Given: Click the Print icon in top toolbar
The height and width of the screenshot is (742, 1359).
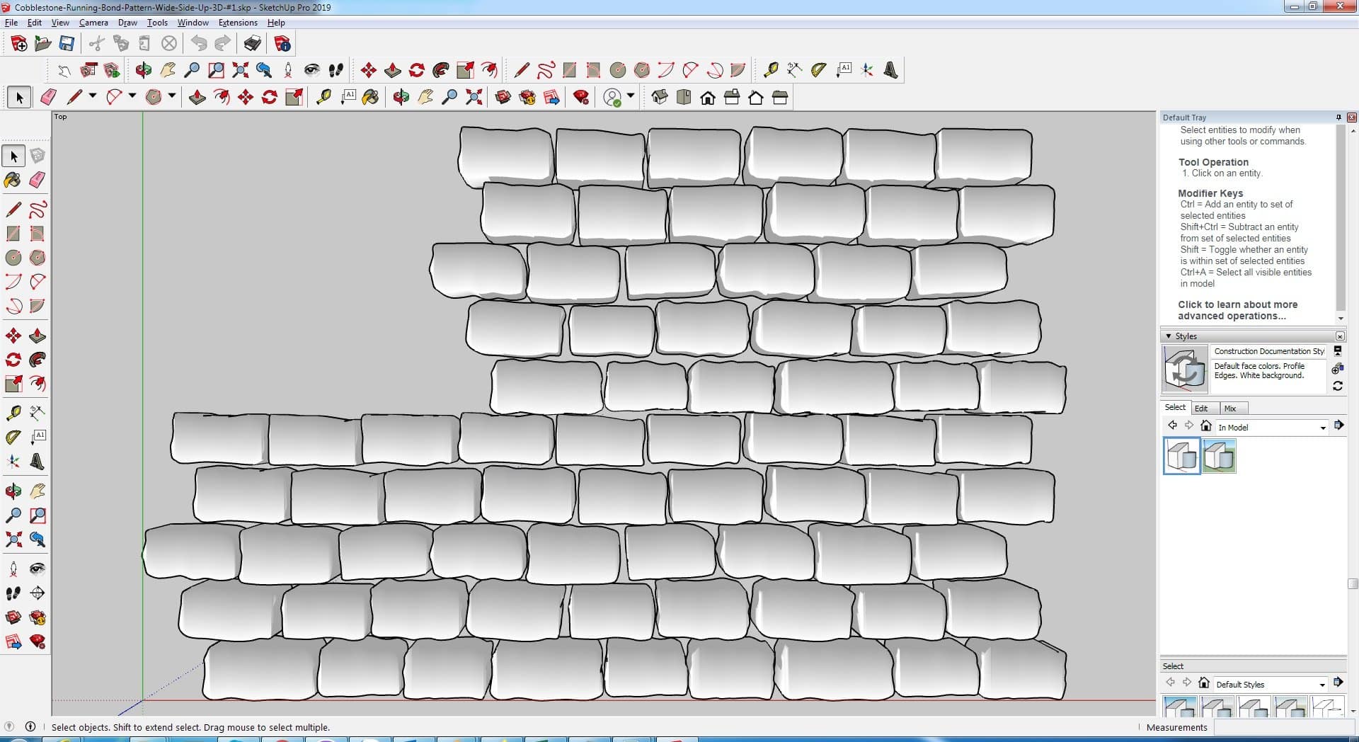Looking at the screenshot, I should pos(252,44).
